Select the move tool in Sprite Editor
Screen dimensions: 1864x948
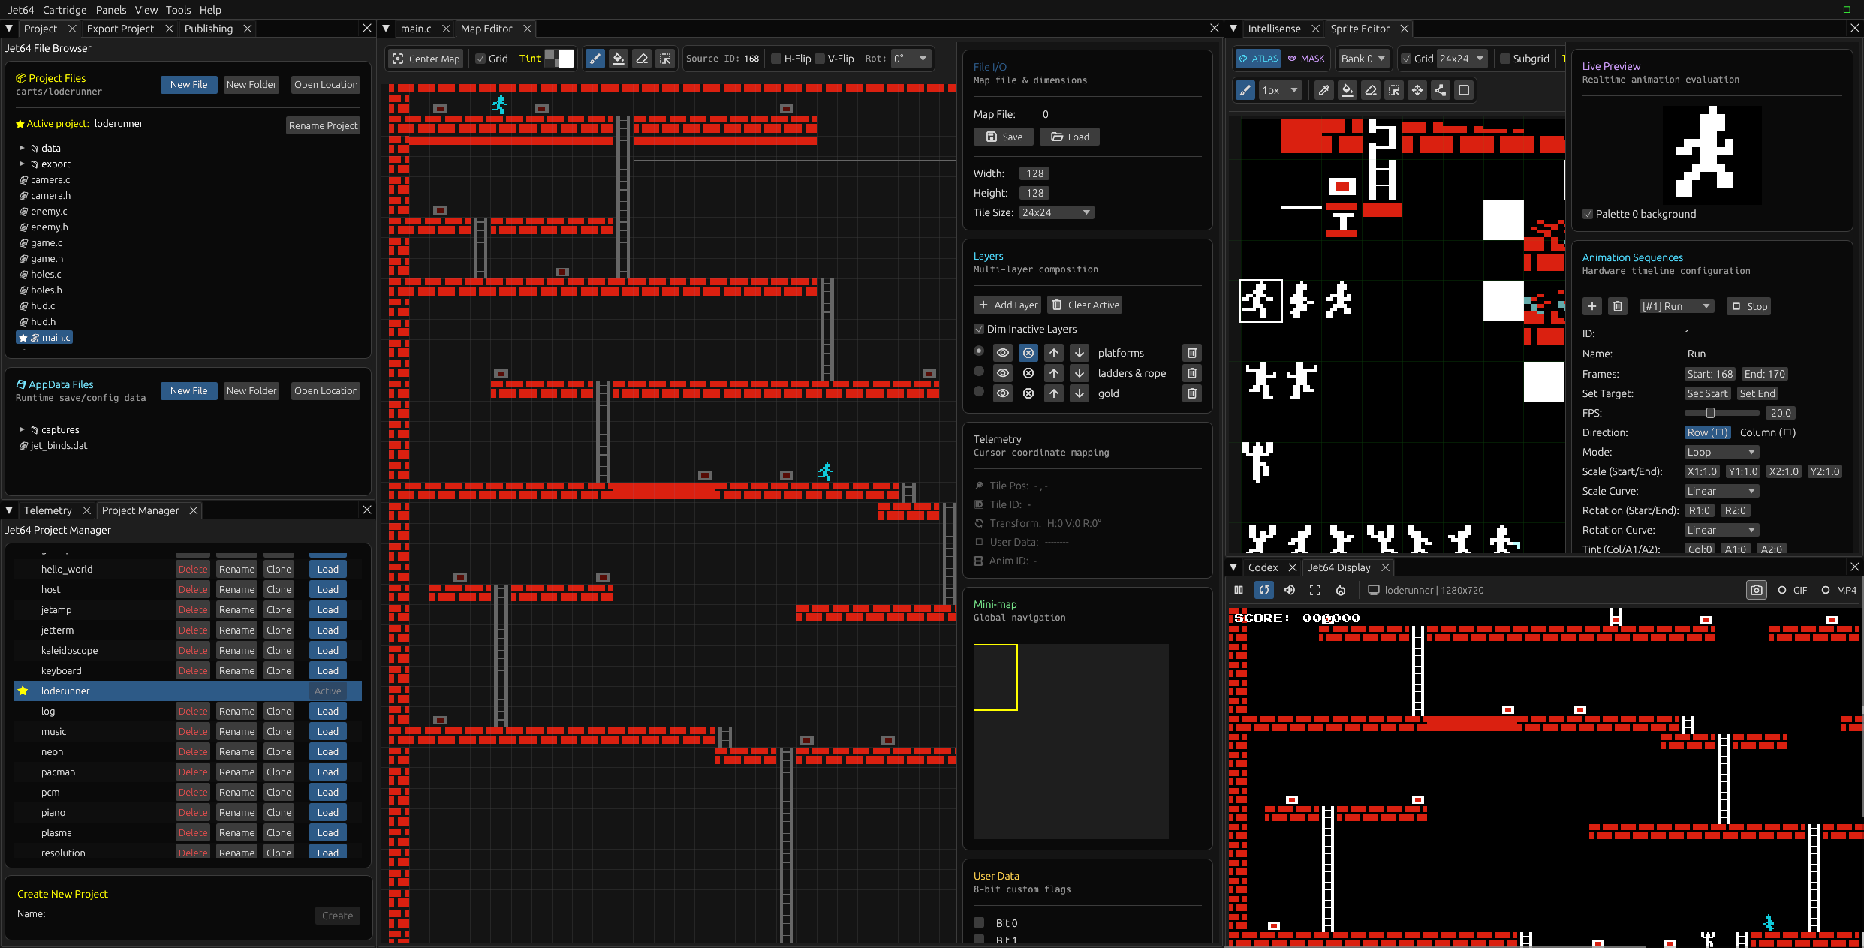click(x=1417, y=90)
